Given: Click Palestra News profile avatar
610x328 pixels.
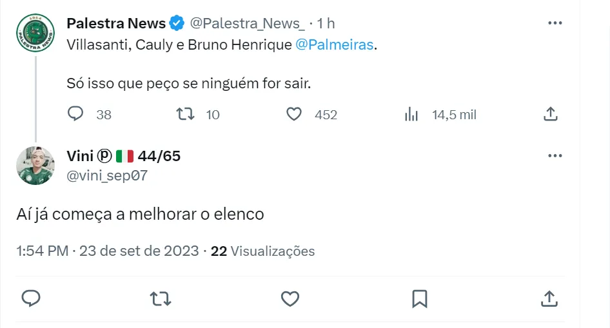Looking at the screenshot, I should pyautogui.click(x=35, y=34).
